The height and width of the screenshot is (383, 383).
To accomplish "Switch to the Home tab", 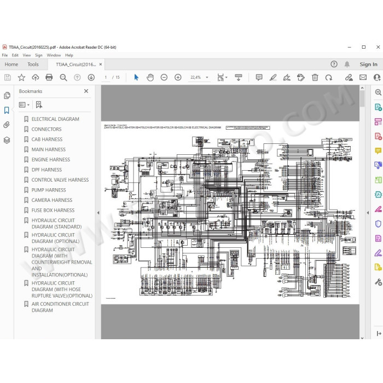I will click(11, 64).
